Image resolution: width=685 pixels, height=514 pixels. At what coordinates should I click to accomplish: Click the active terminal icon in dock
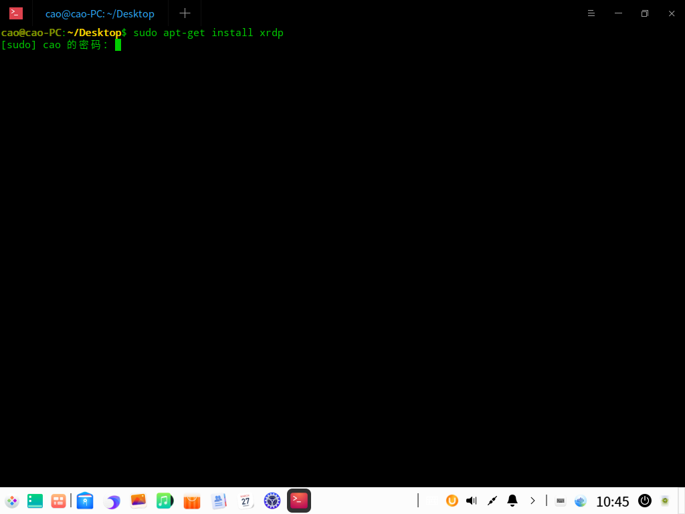299,501
